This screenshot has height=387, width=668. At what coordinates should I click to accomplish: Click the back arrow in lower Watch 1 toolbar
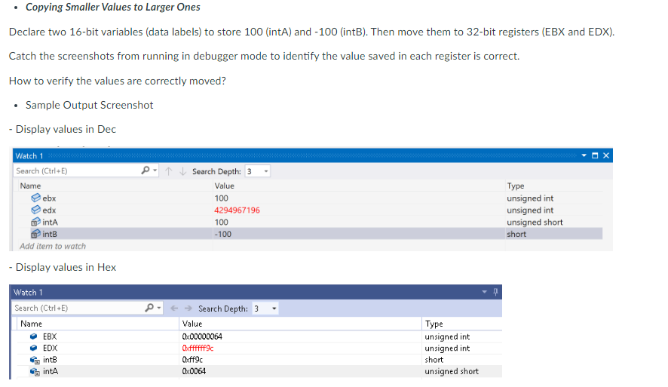(x=174, y=308)
